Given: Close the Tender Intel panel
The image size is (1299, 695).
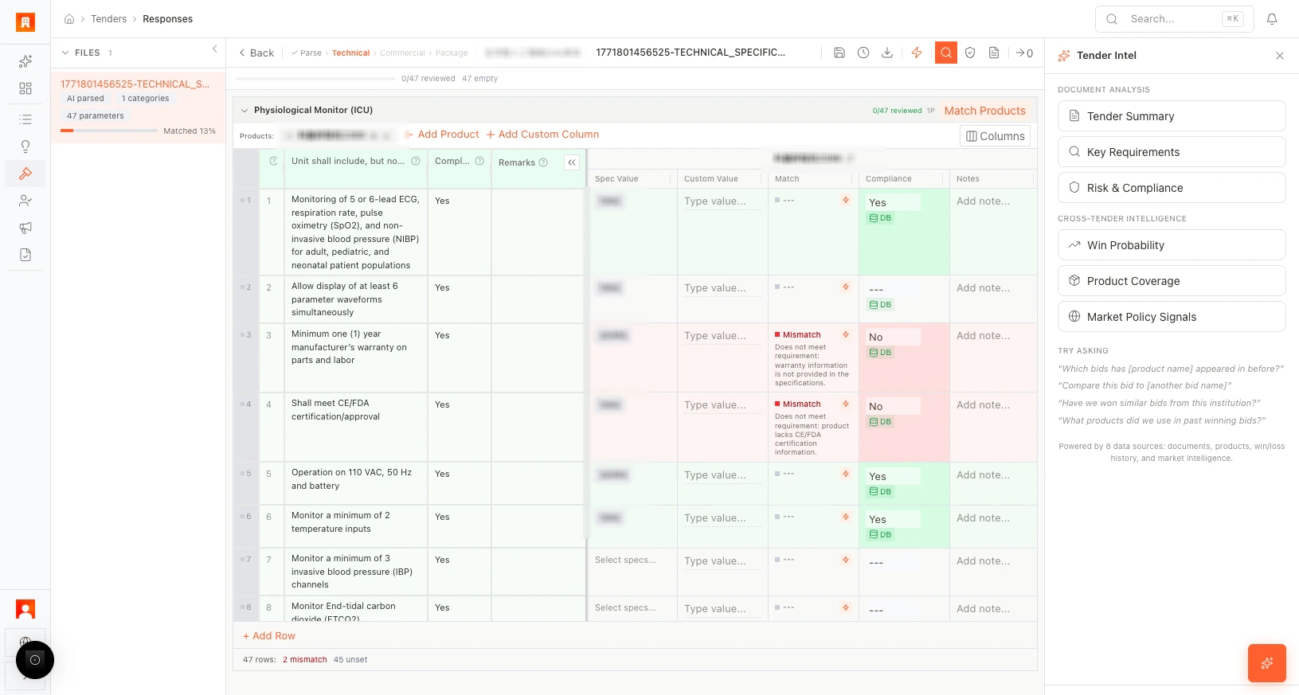Looking at the screenshot, I should point(1280,56).
